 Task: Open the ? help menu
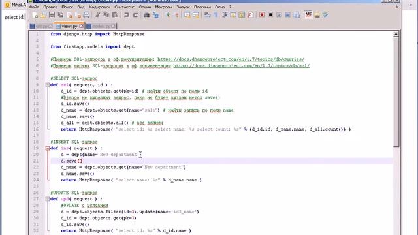pyautogui.click(x=231, y=7)
